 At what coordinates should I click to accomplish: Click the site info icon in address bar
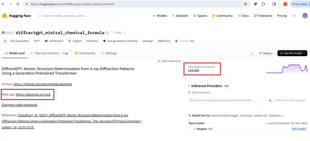27,4
